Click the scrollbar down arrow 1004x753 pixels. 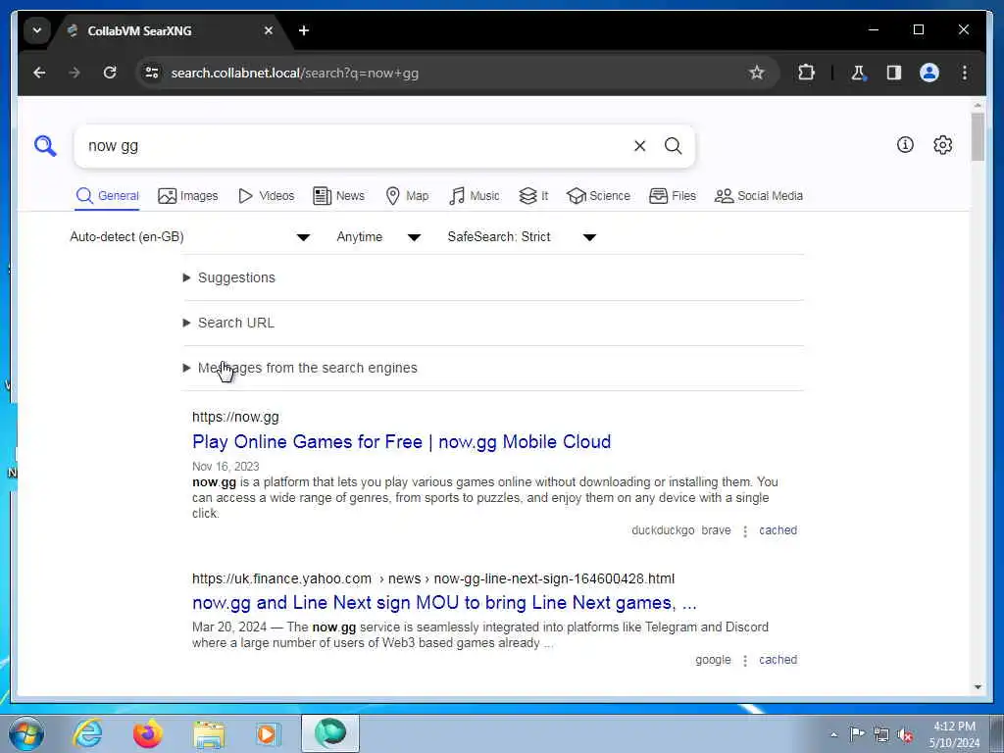point(978,687)
